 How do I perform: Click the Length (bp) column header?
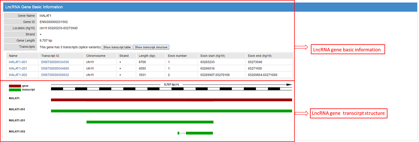(147, 56)
